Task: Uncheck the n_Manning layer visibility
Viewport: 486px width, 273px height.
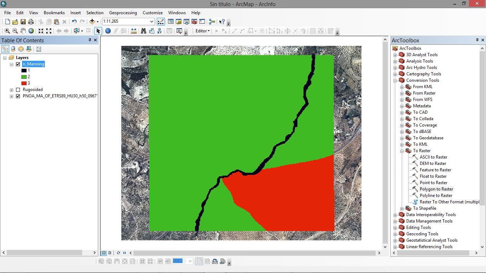Action: tap(18, 64)
